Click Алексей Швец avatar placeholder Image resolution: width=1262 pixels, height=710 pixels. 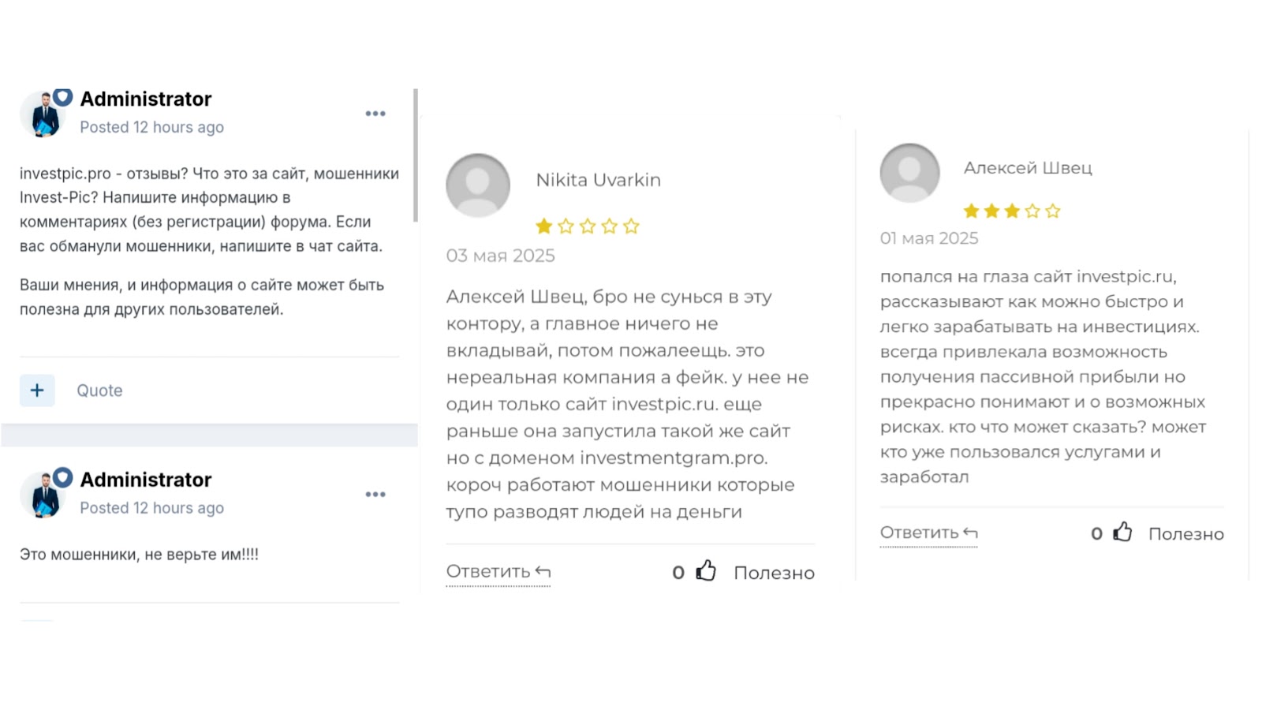click(x=909, y=173)
